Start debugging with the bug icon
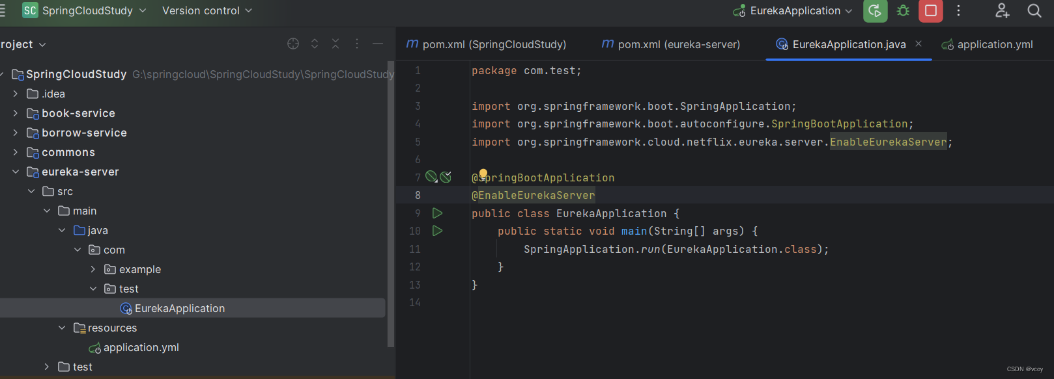 tap(903, 10)
